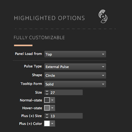Decrease Size value with down arrow
This screenshot has height=132, width=132.
(47, 94)
